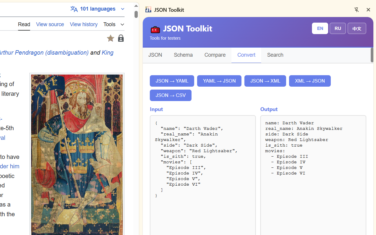Select the Convert tab
Image resolution: width=376 pixels, height=235 pixels.
(246, 55)
